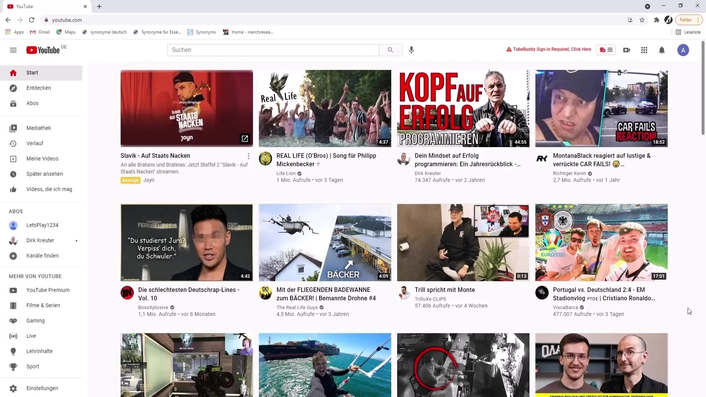706x397 pixels.
Task: Click the Einstellungen gear icon
Action: pyautogui.click(x=13, y=388)
